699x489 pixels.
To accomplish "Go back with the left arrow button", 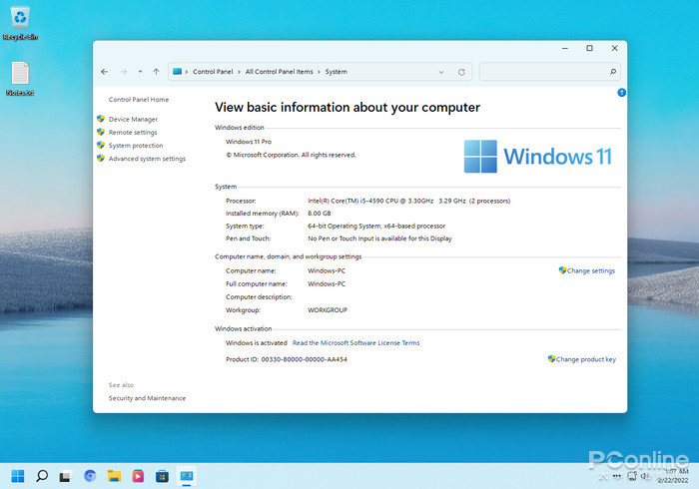I will tap(104, 72).
